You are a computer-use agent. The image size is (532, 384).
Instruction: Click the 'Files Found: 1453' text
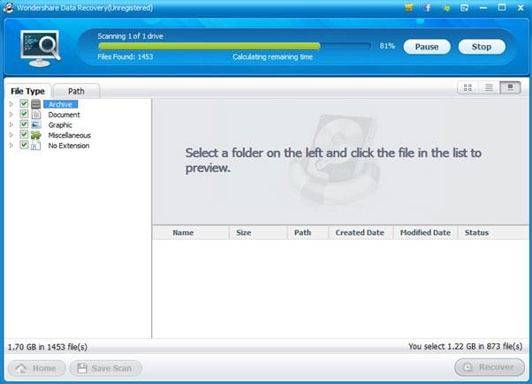point(125,56)
